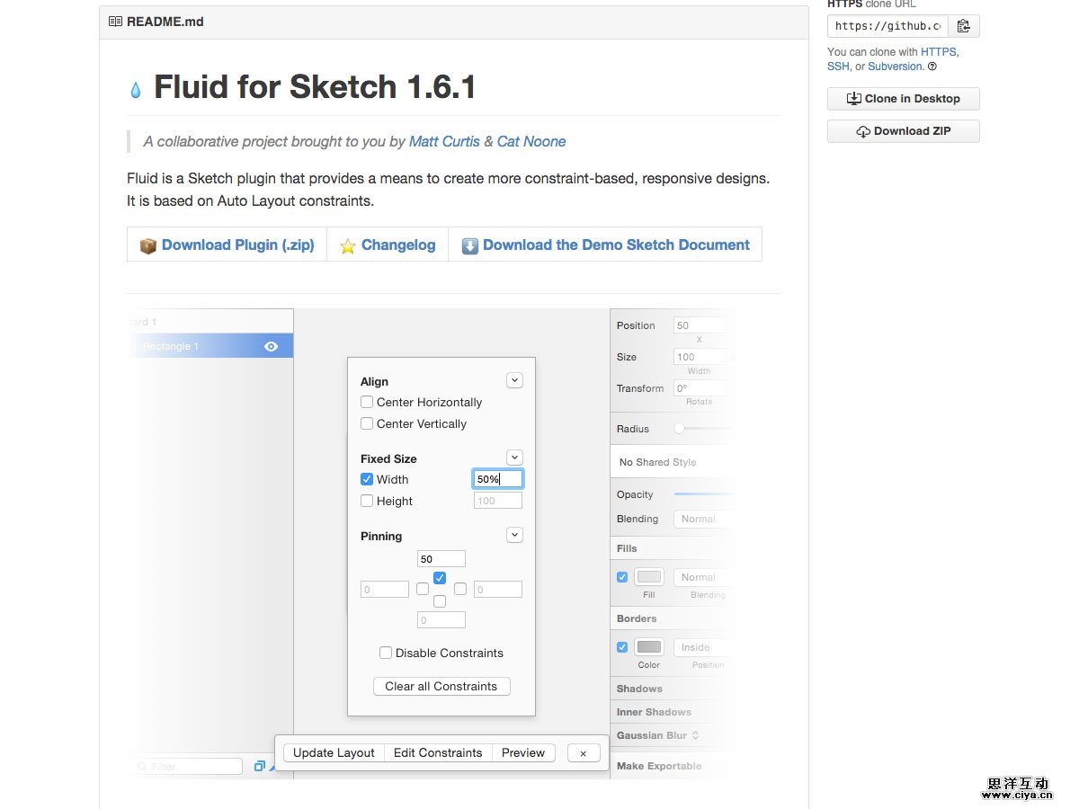Select the Edit Constraints segment
Screen dimensions: 1079x809
[438, 753]
